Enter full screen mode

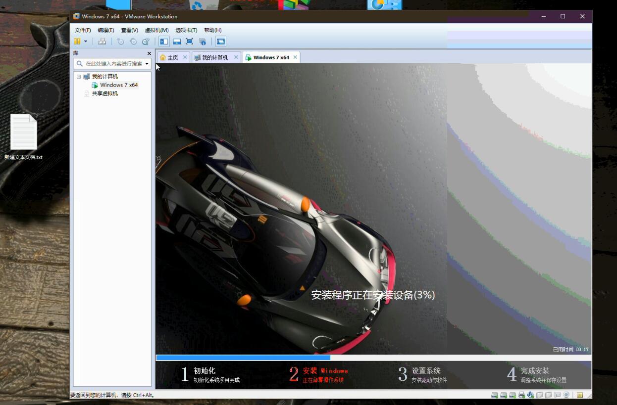[190, 42]
